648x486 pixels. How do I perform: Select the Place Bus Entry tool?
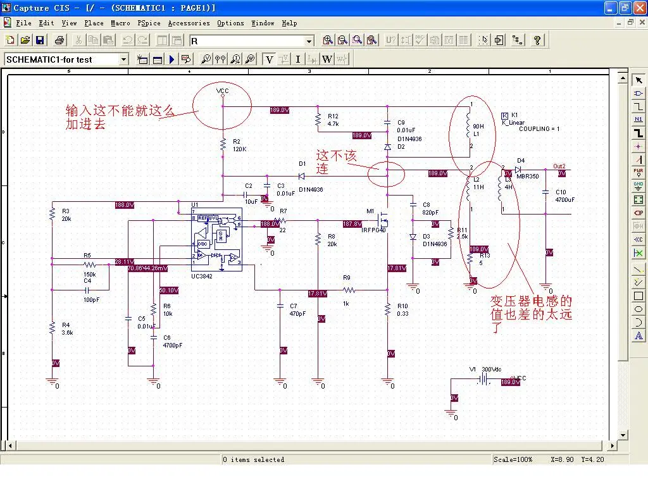(x=639, y=159)
